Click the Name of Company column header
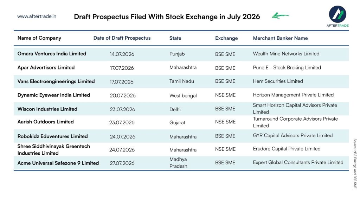Screen dimensions: 360x202 point(39,38)
